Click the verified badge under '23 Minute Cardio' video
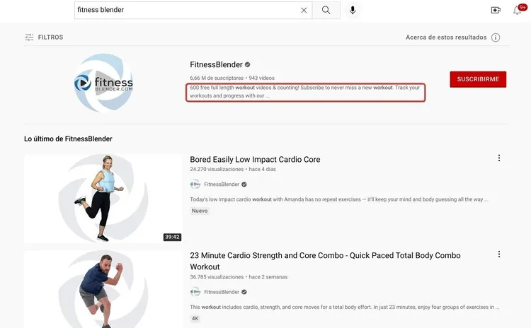This screenshot has height=328, width=531. (244, 292)
